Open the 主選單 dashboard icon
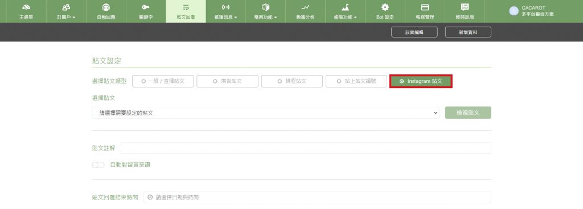Viewport: 583px width, 209px height. pyautogui.click(x=26, y=7)
